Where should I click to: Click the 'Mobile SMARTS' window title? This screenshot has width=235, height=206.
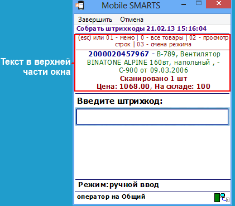[131, 5]
